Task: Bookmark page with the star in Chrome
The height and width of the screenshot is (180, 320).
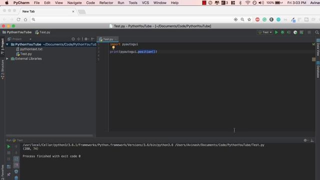Action: tap(249, 19)
